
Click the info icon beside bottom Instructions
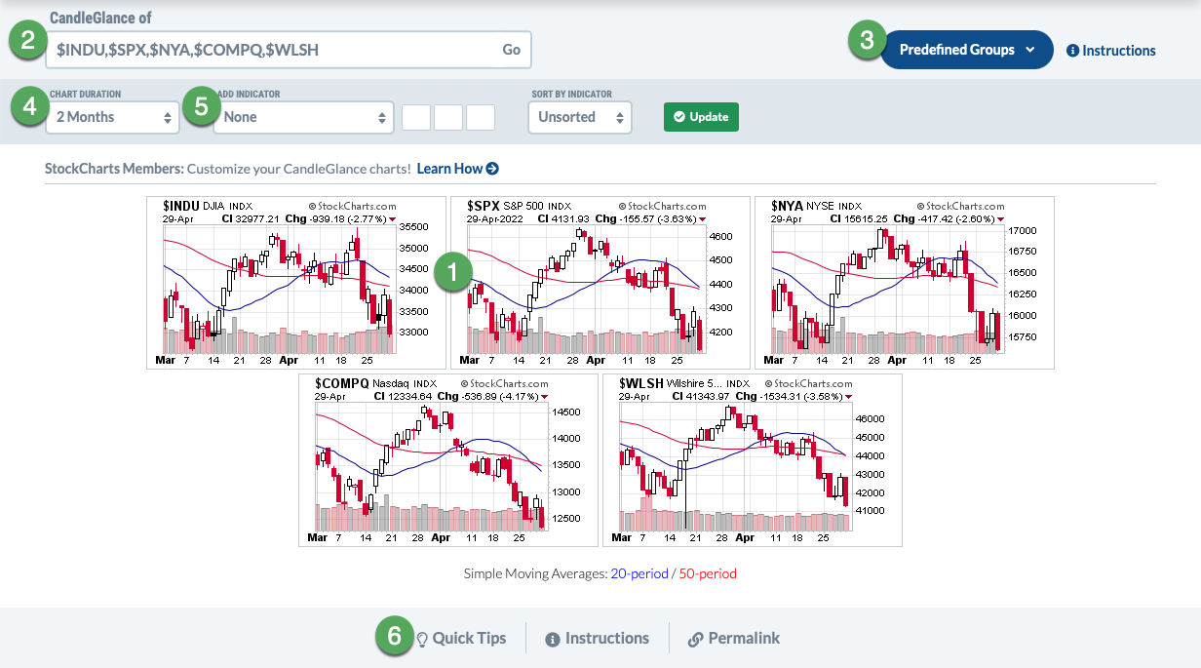(x=553, y=639)
